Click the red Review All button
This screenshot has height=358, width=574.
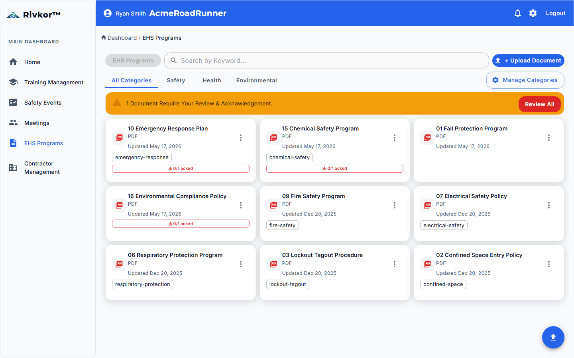pyautogui.click(x=540, y=104)
